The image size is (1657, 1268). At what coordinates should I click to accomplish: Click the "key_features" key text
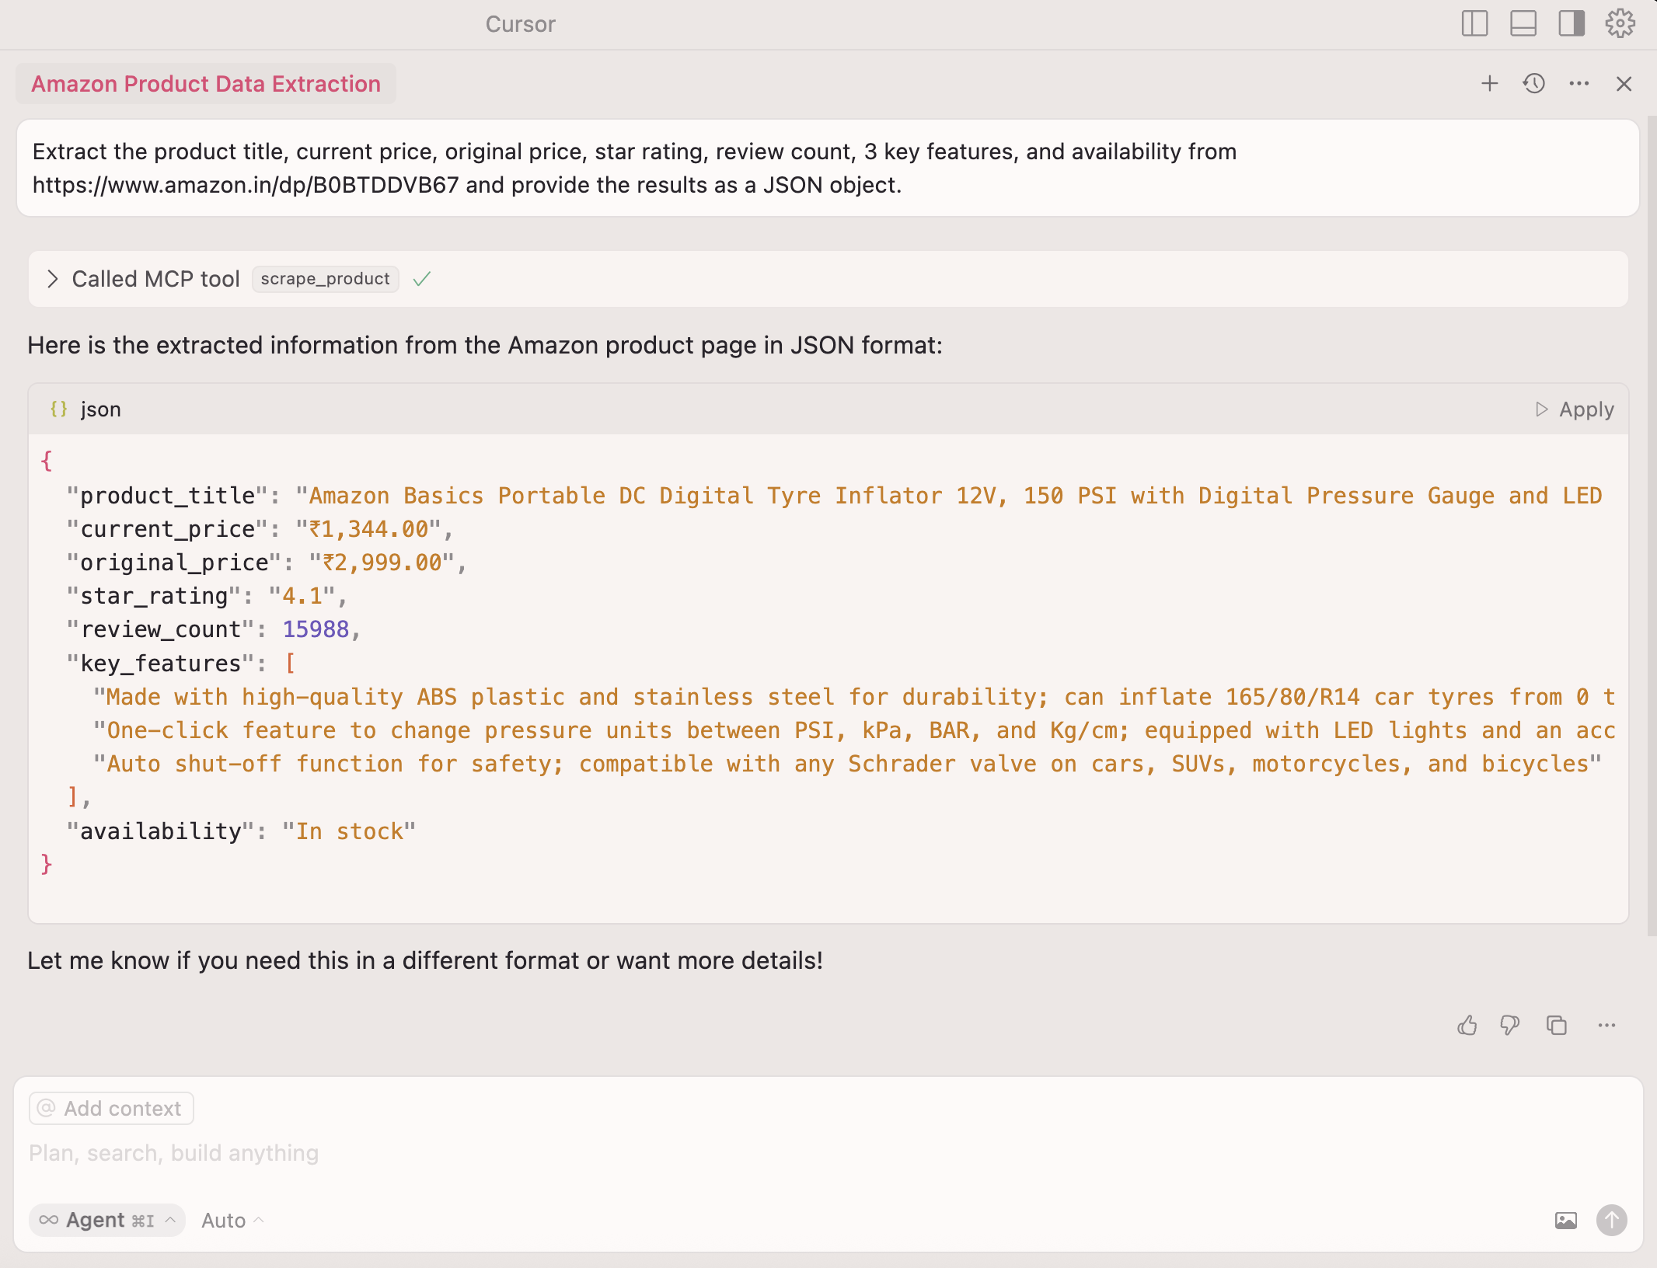161,663
